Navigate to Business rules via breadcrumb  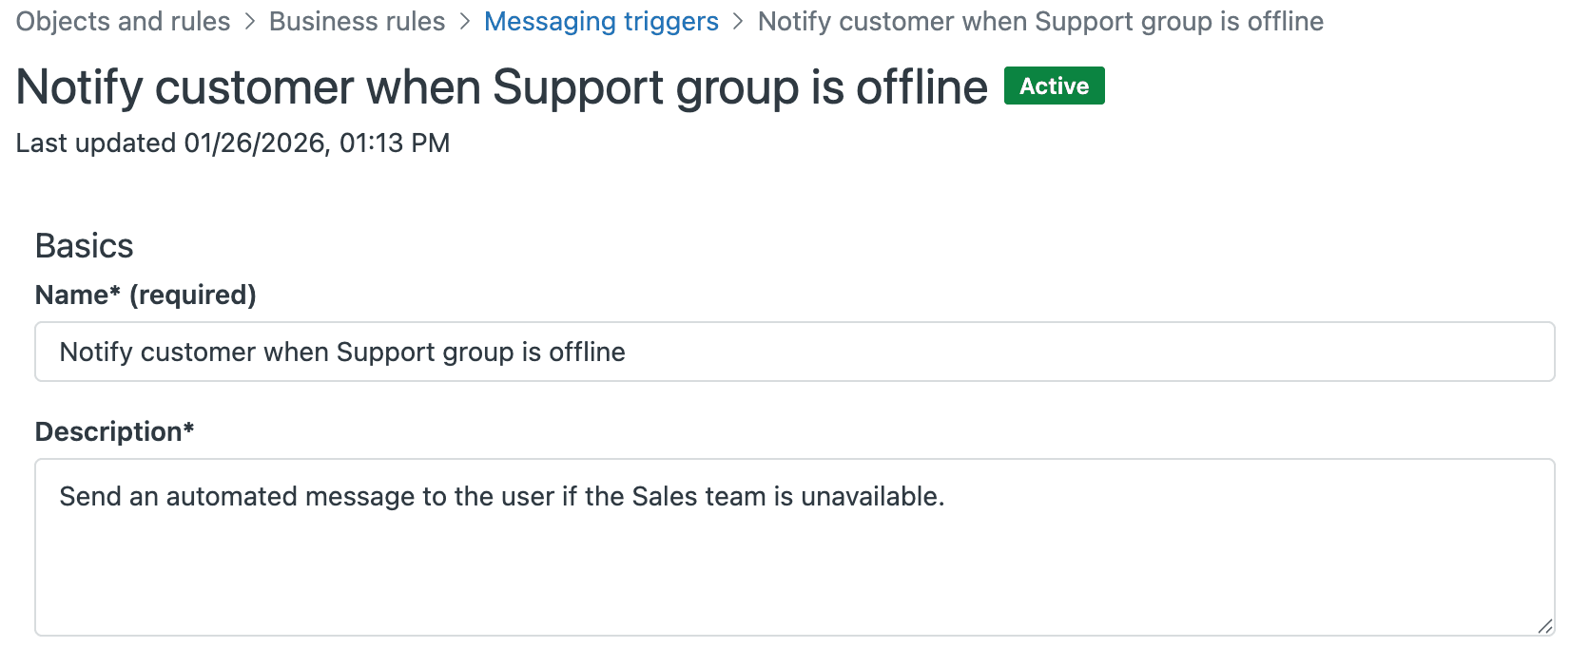click(357, 21)
